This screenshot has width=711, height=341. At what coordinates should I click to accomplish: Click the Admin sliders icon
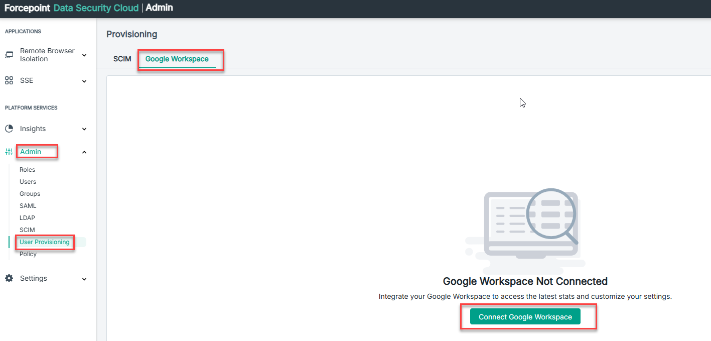click(9, 152)
